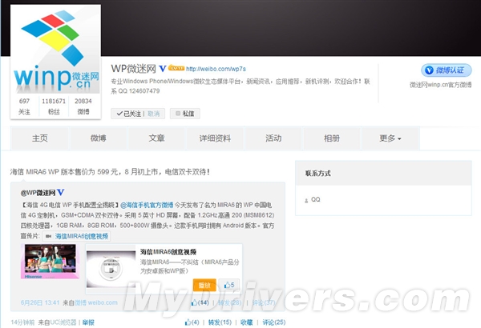The width and height of the screenshot is (481, 328).
Task: Click the QQ contact entry
Action: click(316, 199)
